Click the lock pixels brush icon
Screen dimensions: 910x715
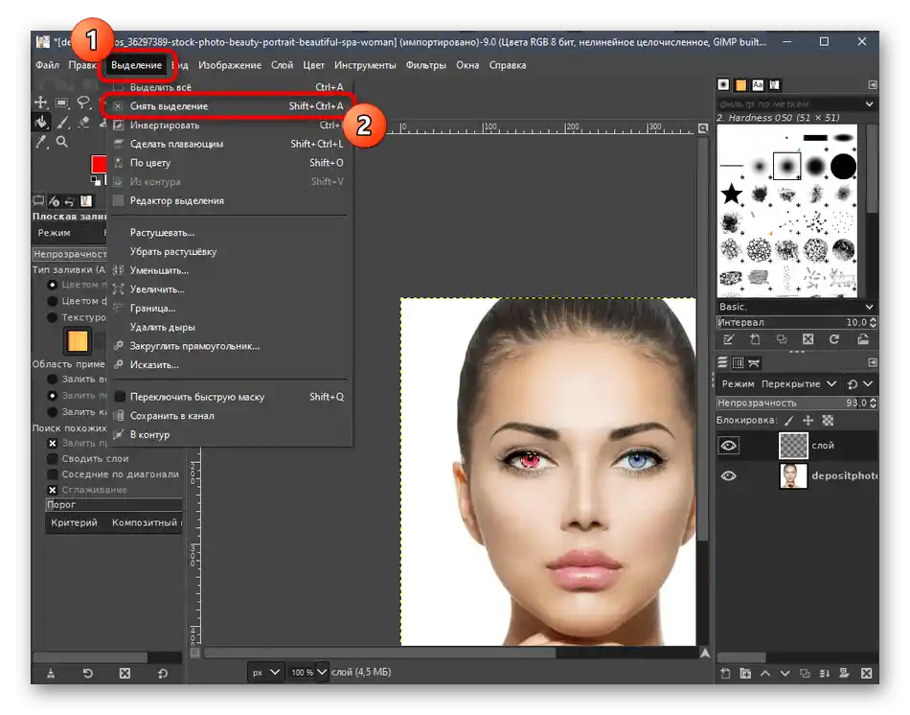coord(789,421)
